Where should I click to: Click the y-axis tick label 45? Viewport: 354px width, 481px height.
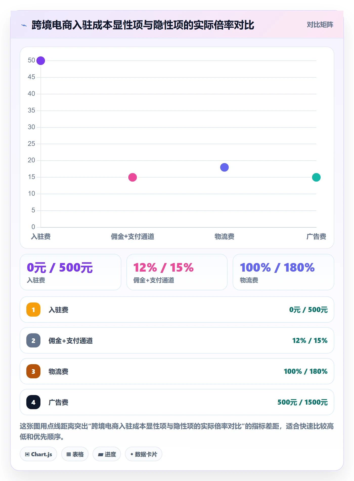tap(31, 77)
